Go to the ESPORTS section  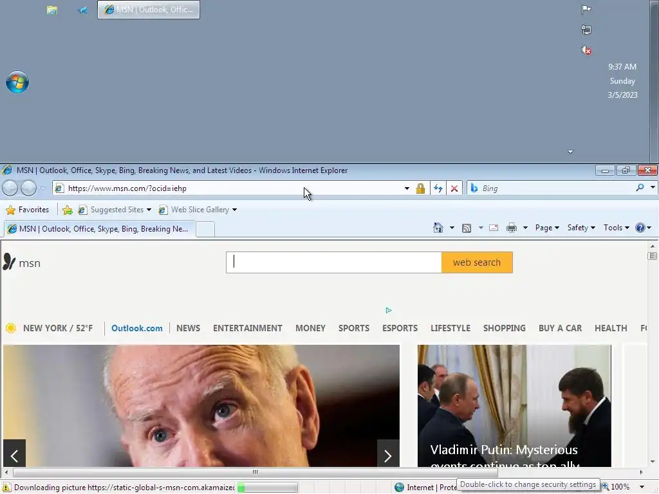tap(400, 328)
